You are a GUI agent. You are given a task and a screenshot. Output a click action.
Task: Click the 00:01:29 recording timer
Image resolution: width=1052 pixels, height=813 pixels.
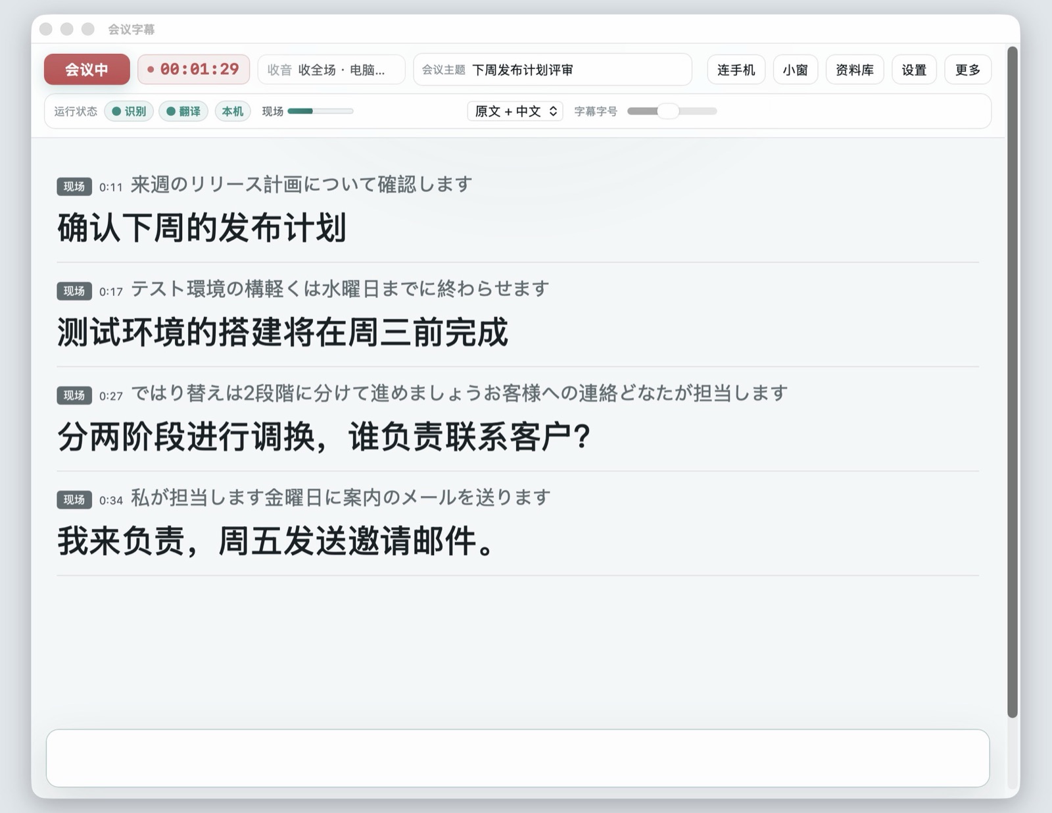193,70
